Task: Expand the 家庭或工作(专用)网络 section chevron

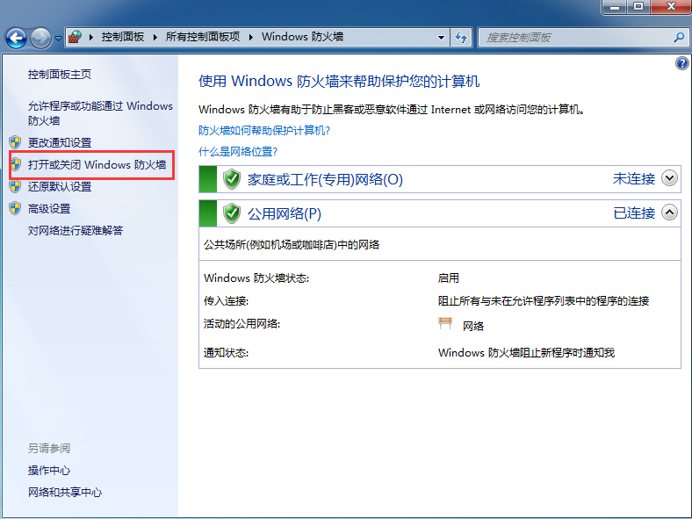Action: click(x=669, y=178)
